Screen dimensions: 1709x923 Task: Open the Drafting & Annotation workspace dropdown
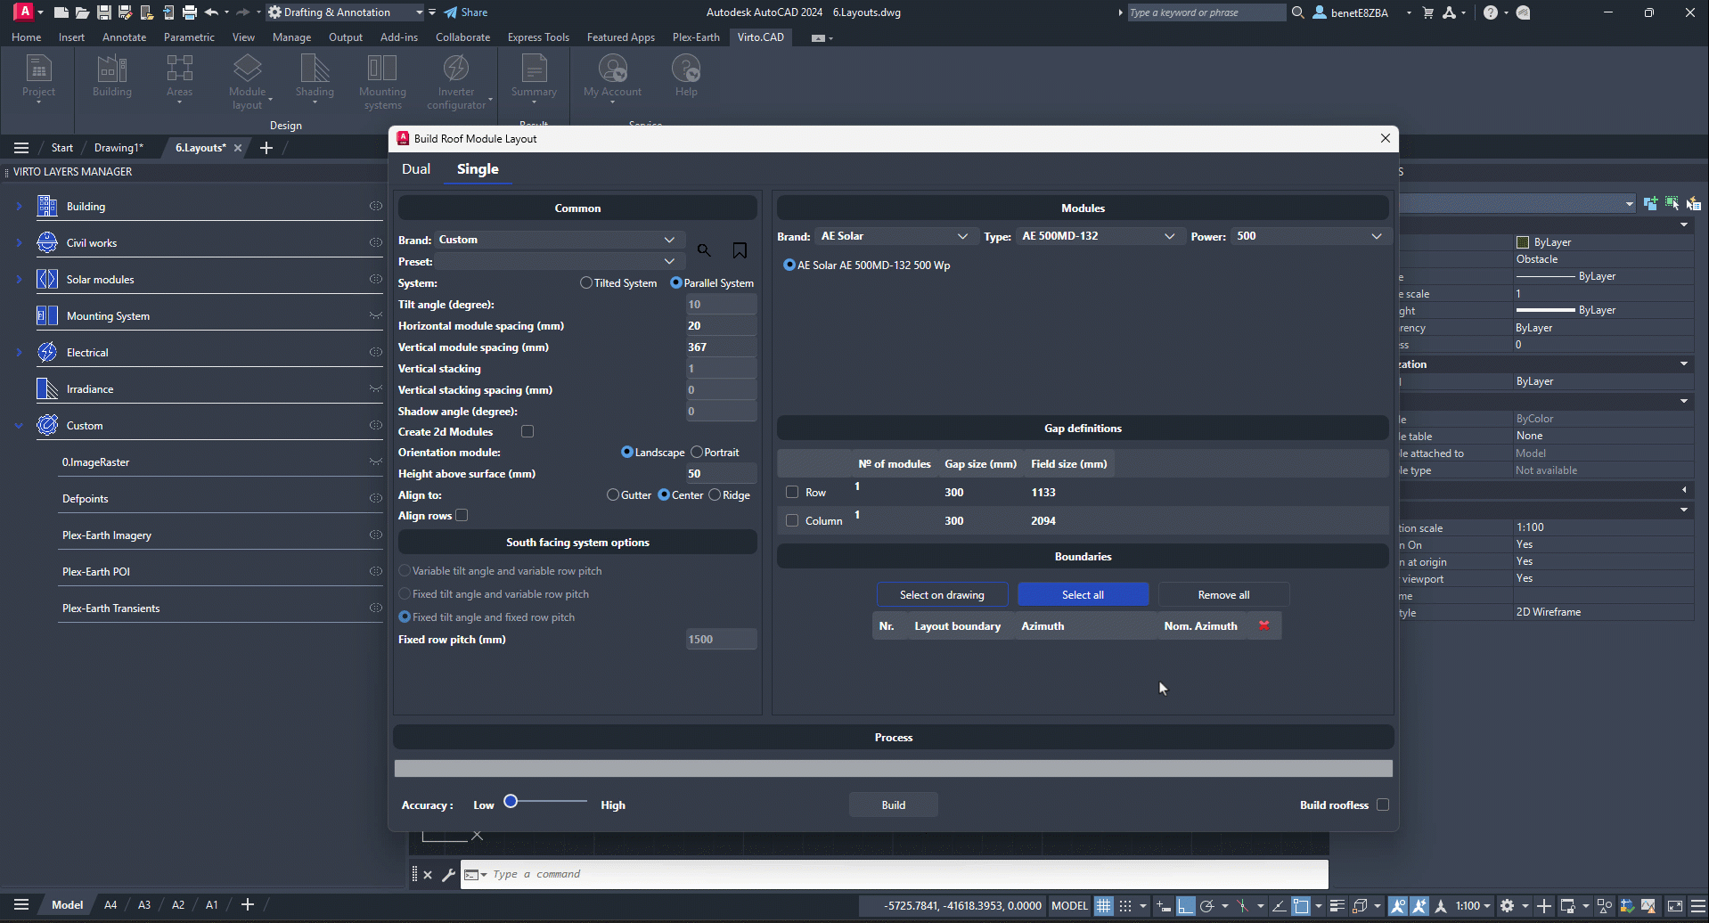pyautogui.click(x=348, y=12)
